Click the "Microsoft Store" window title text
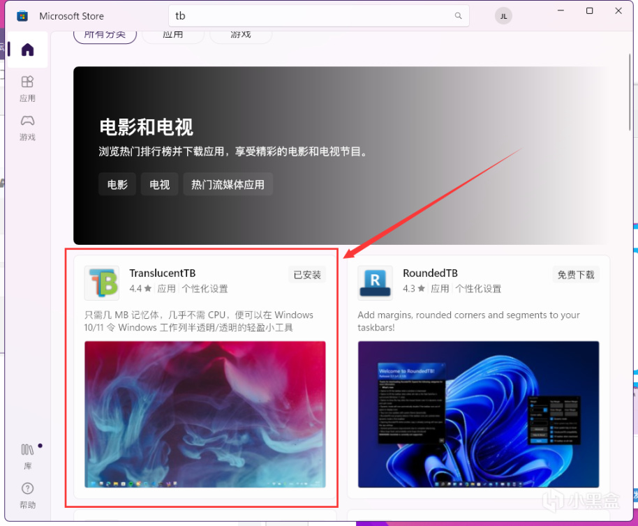Image resolution: width=638 pixels, height=526 pixels. click(72, 16)
